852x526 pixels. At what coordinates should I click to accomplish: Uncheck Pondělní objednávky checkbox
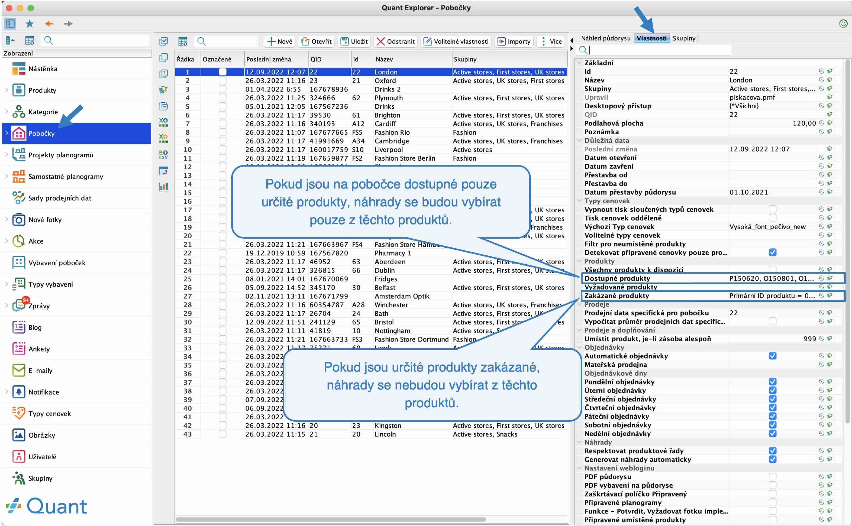pyautogui.click(x=773, y=382)
